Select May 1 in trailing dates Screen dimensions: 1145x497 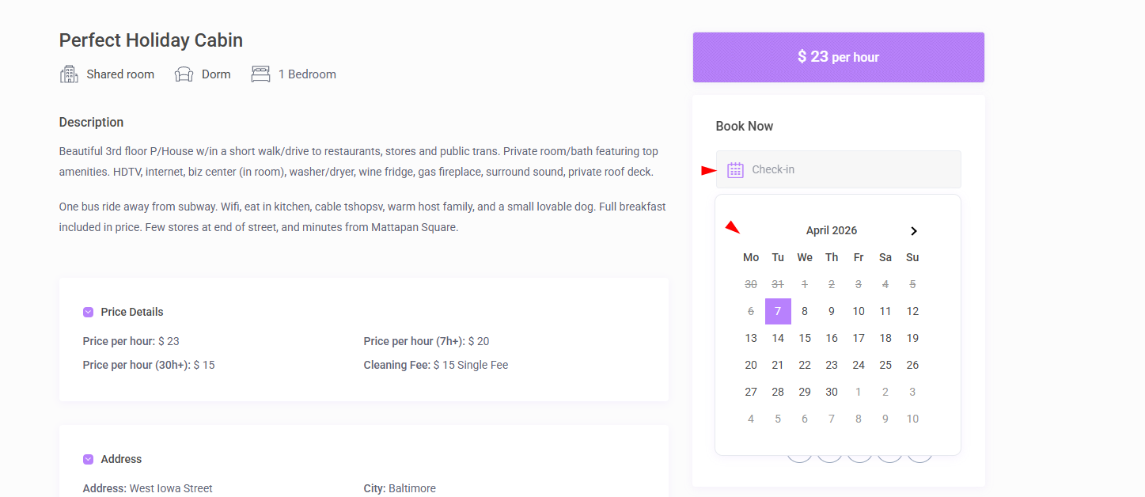859,392
